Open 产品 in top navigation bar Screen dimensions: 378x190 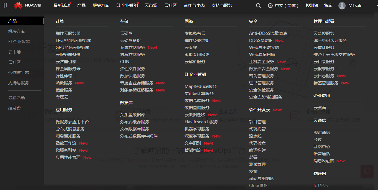point(81,6)
